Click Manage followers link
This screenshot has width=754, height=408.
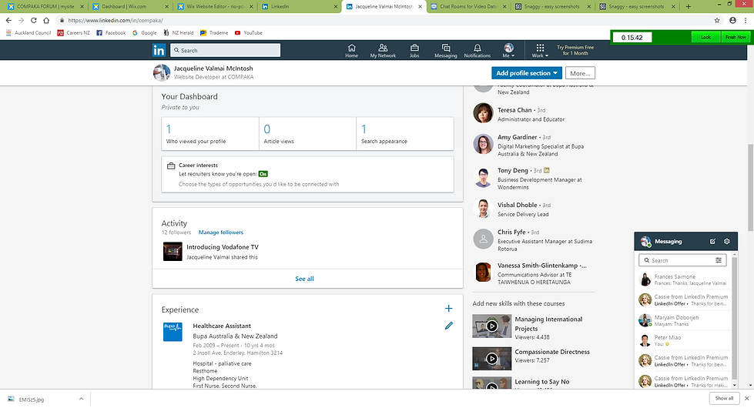pyautogui.click(x=221, y=232)
